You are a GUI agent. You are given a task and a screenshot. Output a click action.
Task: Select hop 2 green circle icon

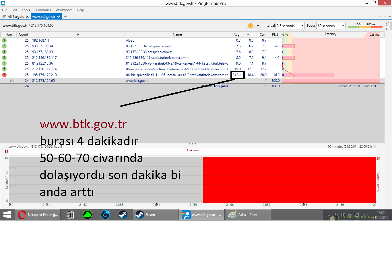pyautogui.click(x=4, y=46)
